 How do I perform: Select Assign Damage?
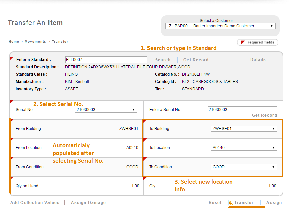coord(88,203)
